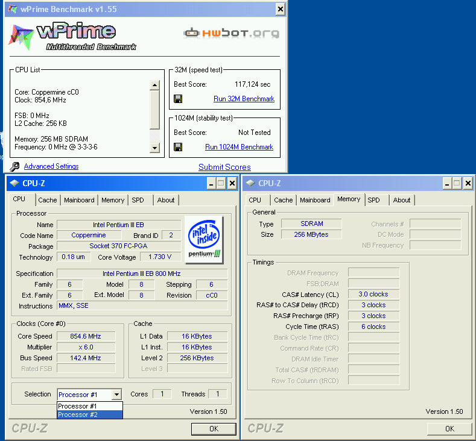The image size is (476, 441).
Task: Click the Memory Type SDRAM field
Action: click(x=311, y=224)
